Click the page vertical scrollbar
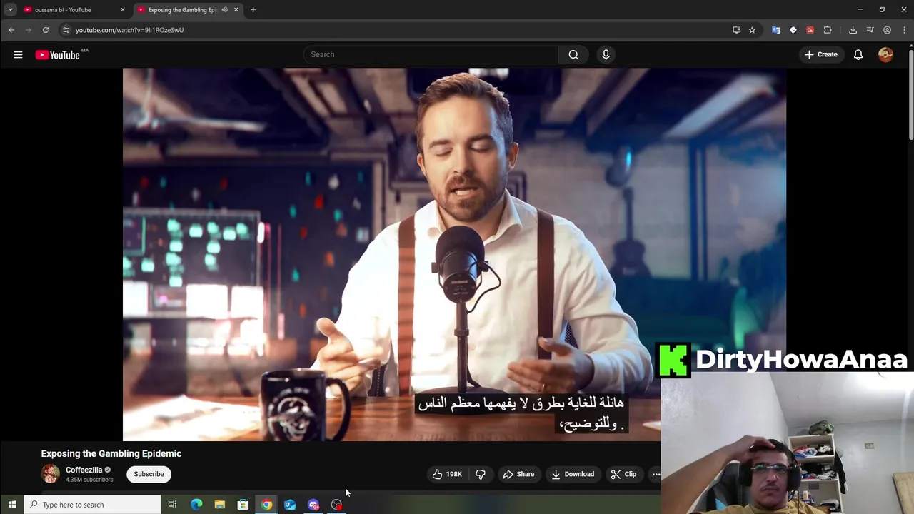This screenshot has height=514, width=914. pyautogui.click(x=910, y=96)
